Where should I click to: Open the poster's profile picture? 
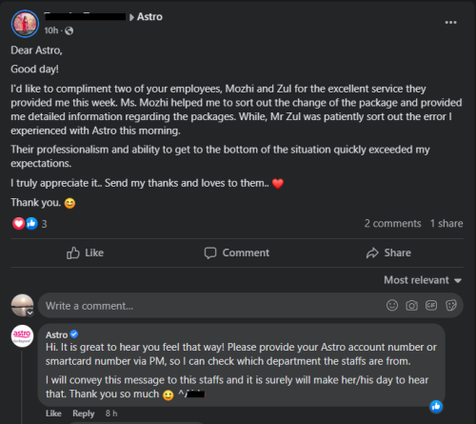[25, 24]
